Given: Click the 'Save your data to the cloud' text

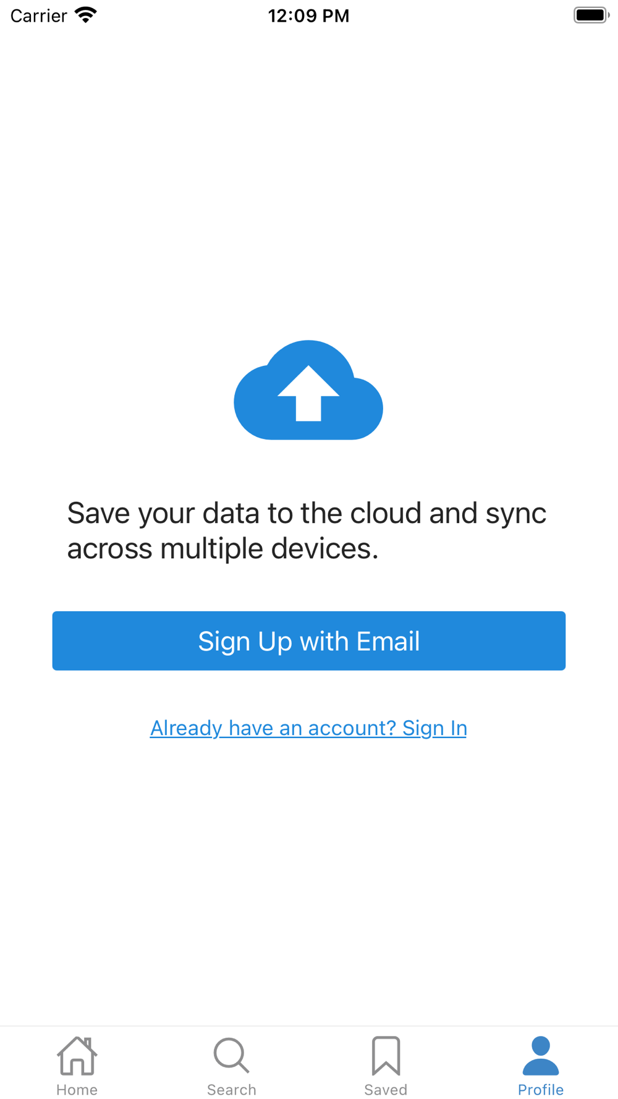Looking at the screenshot, I should [307, 513].
